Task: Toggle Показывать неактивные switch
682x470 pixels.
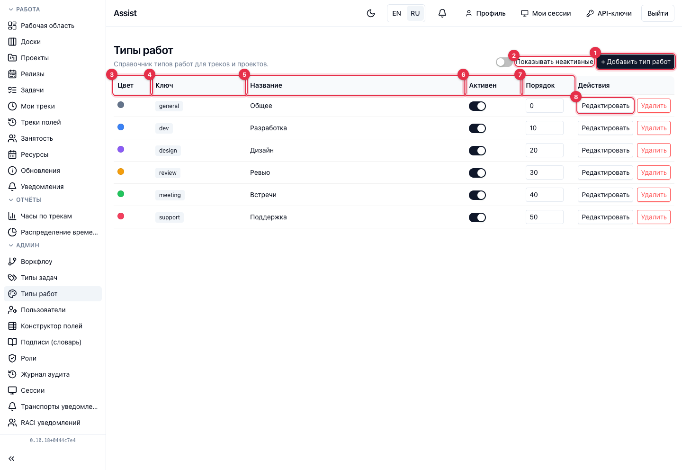Action: (x=504, y=62)
